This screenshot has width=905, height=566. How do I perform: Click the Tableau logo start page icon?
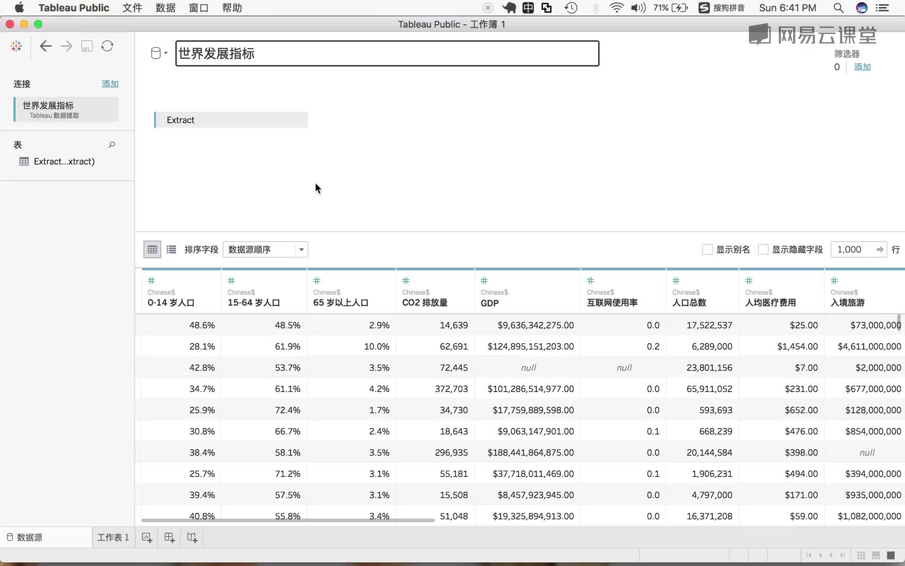coord(16,46)
